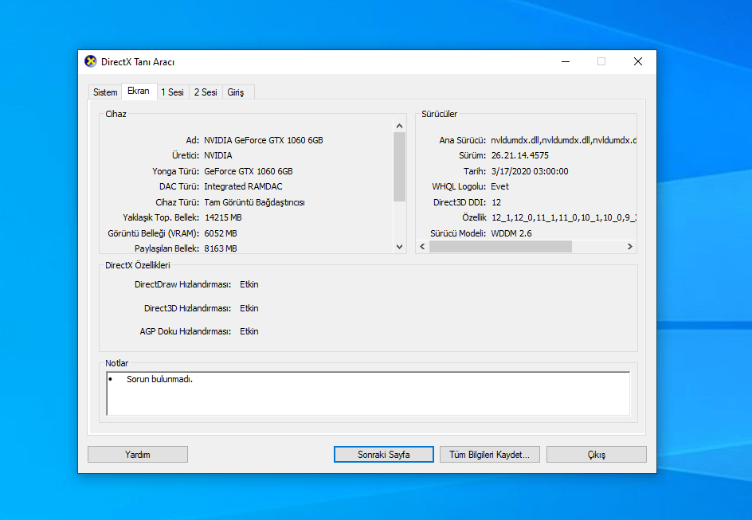Click the Sorun bulunmadı note
The image size is (752, 520).
159,379
